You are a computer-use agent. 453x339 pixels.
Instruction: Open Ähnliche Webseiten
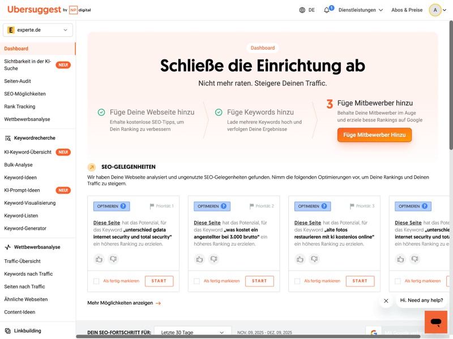coord(25,299)
